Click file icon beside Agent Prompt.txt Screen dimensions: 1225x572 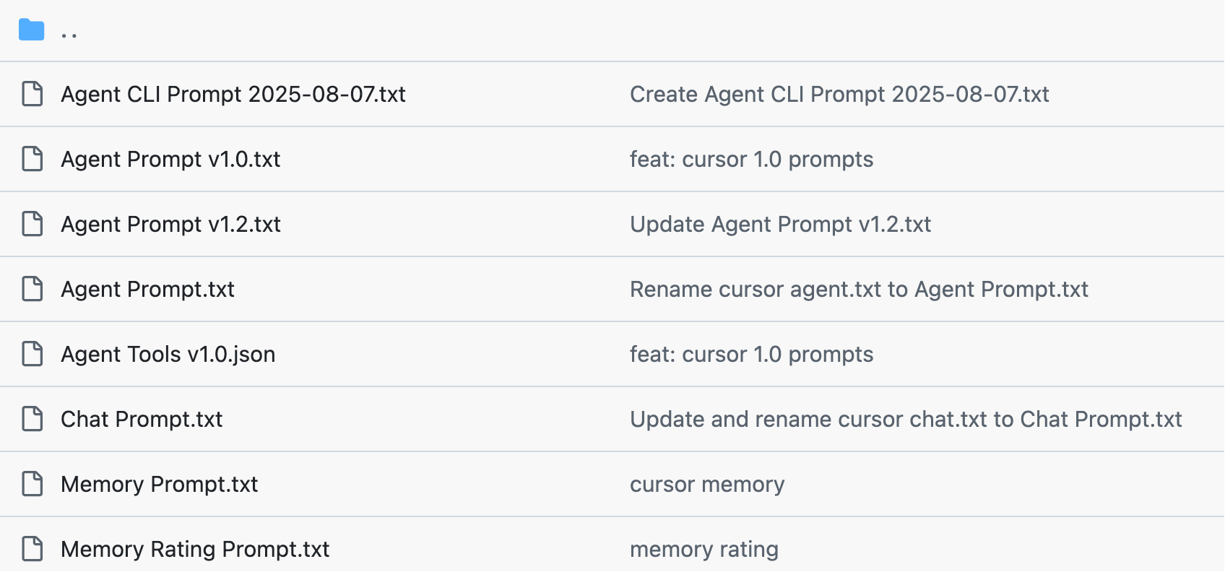coord(33,289)
